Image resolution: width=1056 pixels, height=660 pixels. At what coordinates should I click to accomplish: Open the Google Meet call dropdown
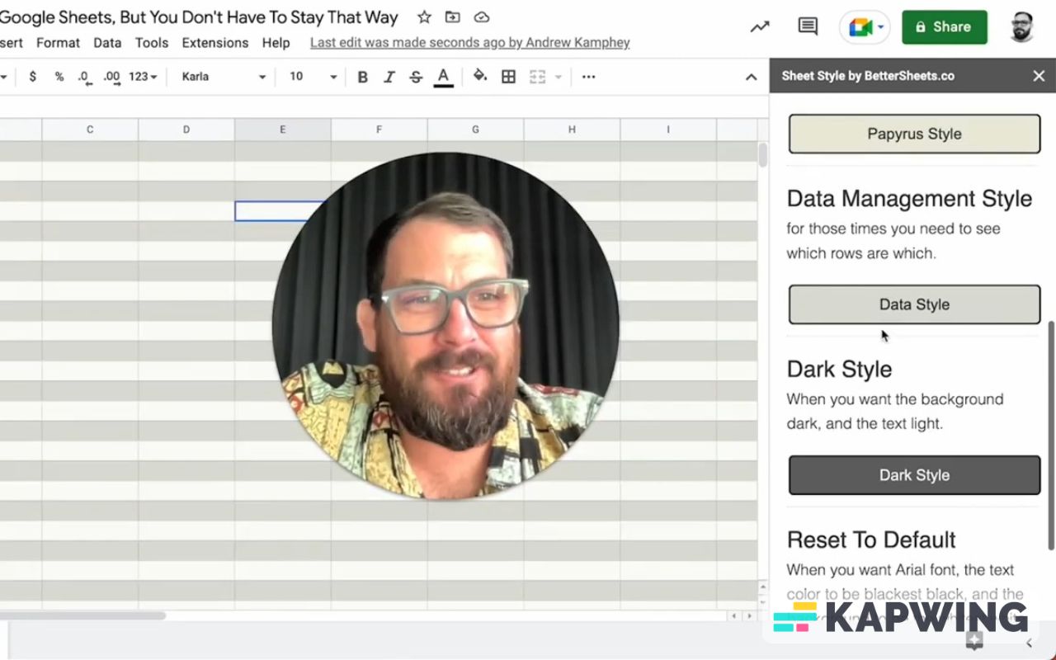[865, 27]
